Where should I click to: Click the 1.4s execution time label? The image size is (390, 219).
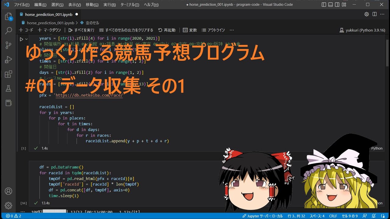click(44, 148)
